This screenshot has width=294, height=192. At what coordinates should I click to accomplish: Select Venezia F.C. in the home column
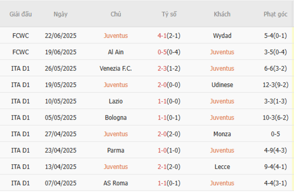click(116, 68)
